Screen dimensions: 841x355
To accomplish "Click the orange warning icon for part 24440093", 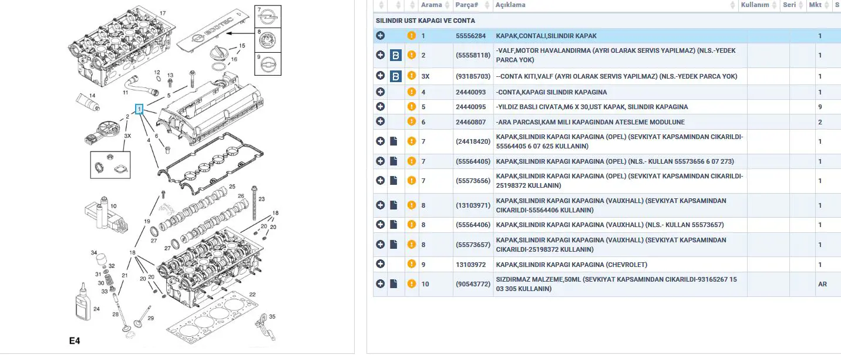I will tap(412, 92).
